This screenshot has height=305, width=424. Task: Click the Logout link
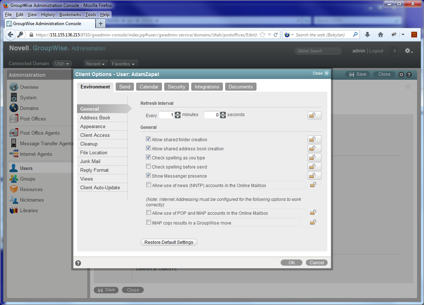376,51
